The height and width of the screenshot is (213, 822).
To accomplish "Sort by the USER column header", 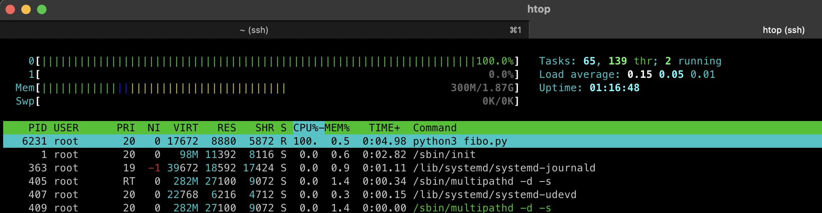I will (x=66, y=128).
